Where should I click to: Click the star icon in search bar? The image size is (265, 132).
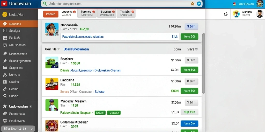(192, 4)
